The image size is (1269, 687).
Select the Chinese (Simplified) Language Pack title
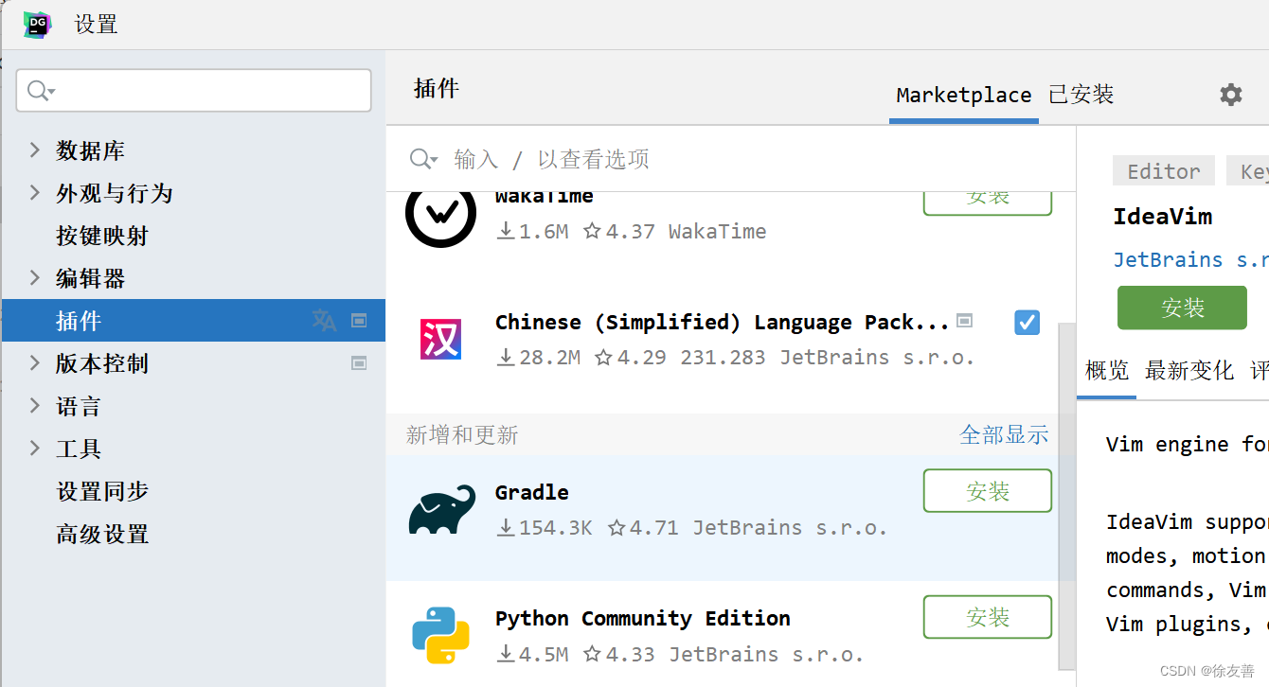click(722, 322)
